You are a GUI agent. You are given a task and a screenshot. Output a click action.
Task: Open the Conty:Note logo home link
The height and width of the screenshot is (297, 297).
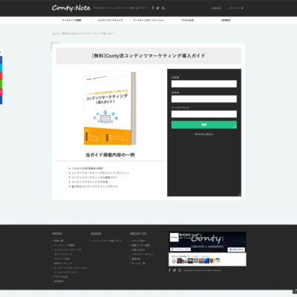[x=71, y=8]
